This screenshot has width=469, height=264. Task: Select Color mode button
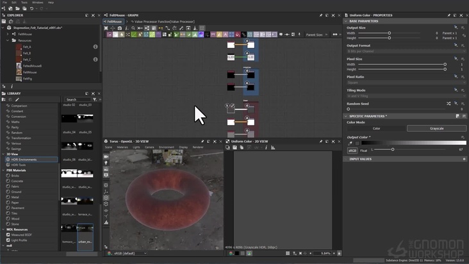pyautogui.click(x=376, y=128)
